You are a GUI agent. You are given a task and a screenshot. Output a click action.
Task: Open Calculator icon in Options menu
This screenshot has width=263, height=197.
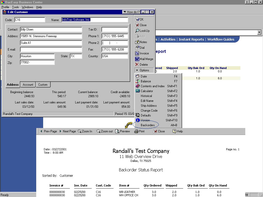pos(138,91)
